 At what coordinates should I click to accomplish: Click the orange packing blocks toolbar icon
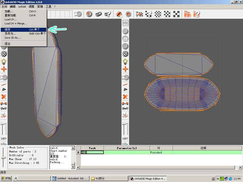pyautogui.click(x=188, y=14)
